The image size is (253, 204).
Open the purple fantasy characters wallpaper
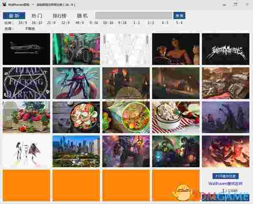(x=126, y=151)
